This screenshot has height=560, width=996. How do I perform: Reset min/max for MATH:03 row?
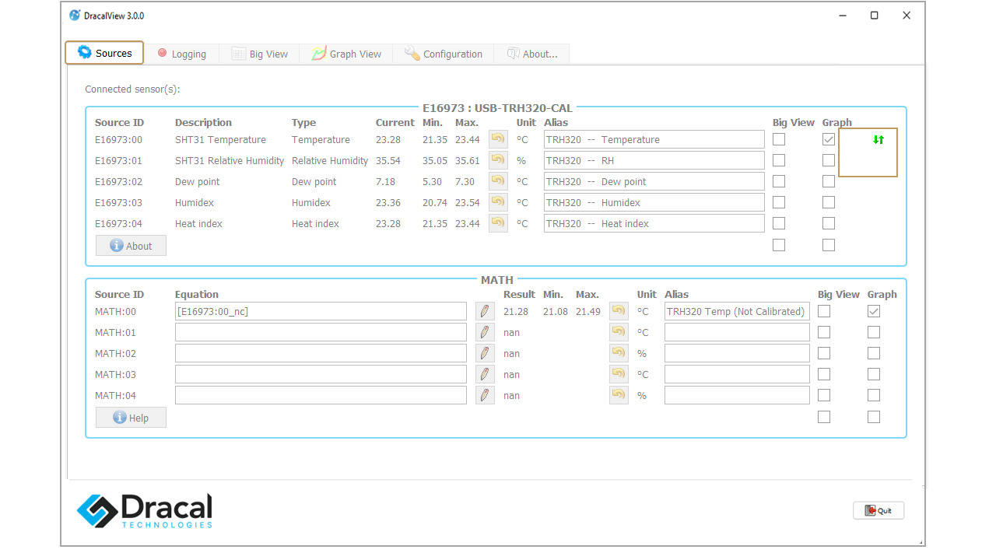coord(619,374)
